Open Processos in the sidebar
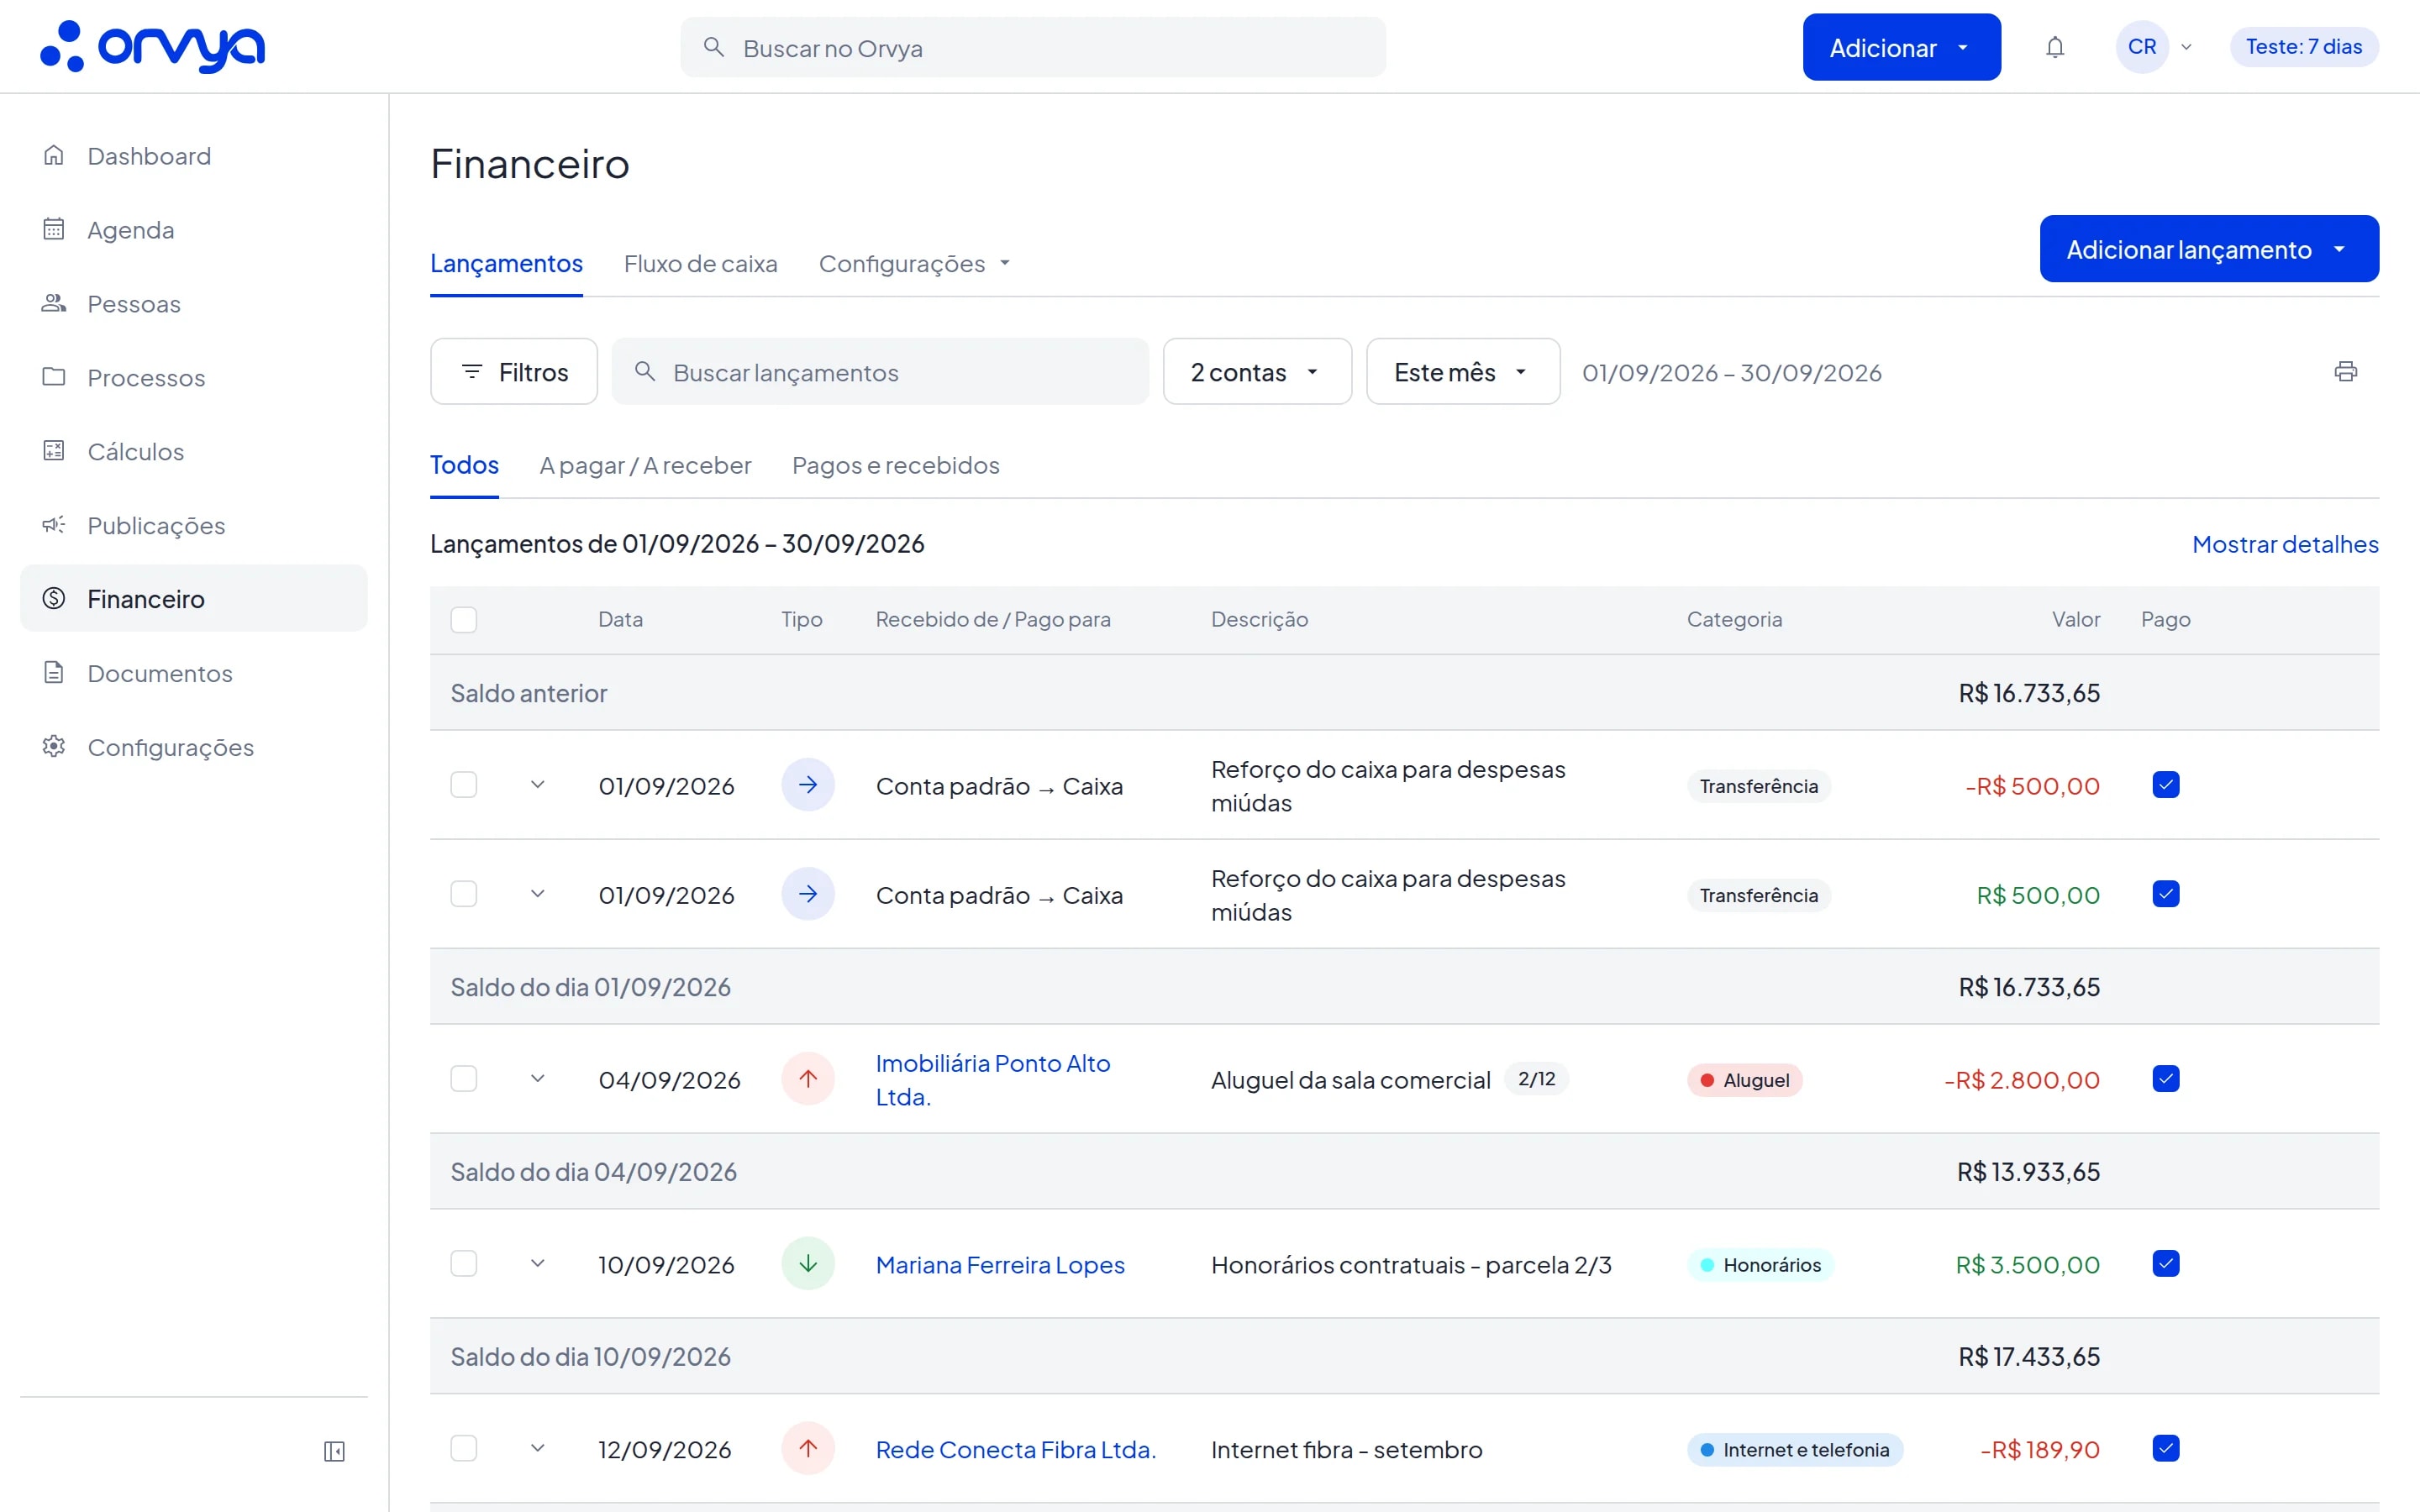 [x=194, y=377]
